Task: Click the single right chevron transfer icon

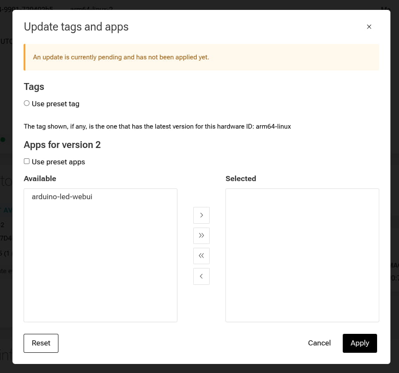Action: 201,215
